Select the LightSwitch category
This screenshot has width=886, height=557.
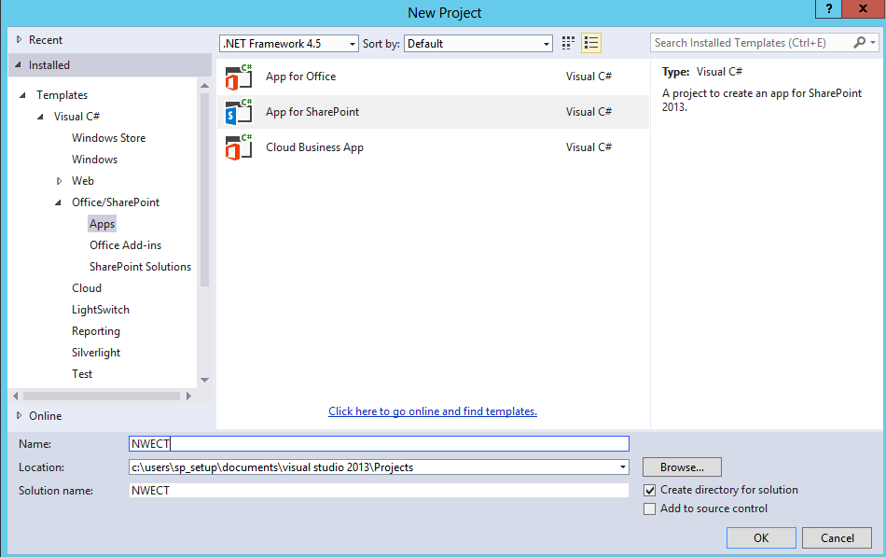point(101,310)
